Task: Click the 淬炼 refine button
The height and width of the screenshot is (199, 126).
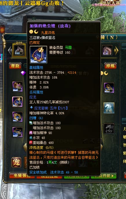Action: click(110, 66)
